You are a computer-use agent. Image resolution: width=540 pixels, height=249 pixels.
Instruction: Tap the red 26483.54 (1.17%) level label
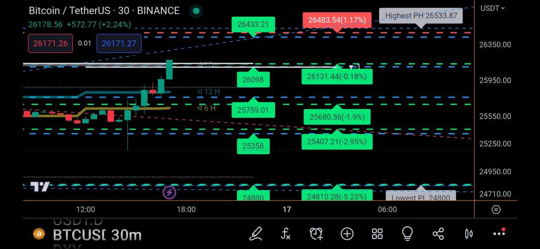(x=337, y=20)
